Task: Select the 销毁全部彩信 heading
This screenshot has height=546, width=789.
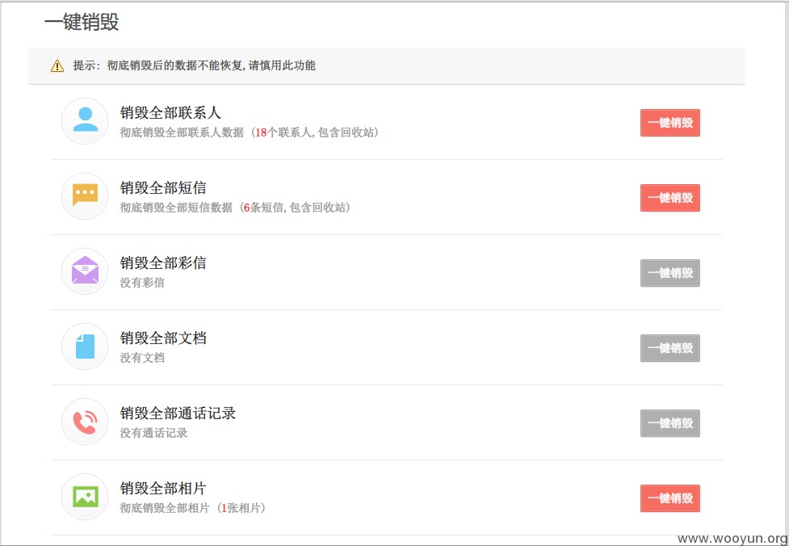Action: point(163,262)
